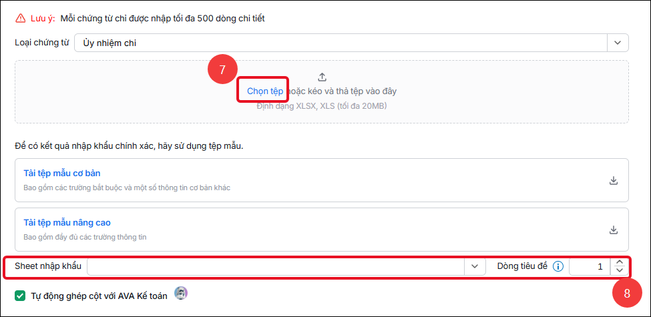Click the Tải tệp mẫu cơ bản link
The width and height of the screenshot is (651, 317).
(62, 173)
